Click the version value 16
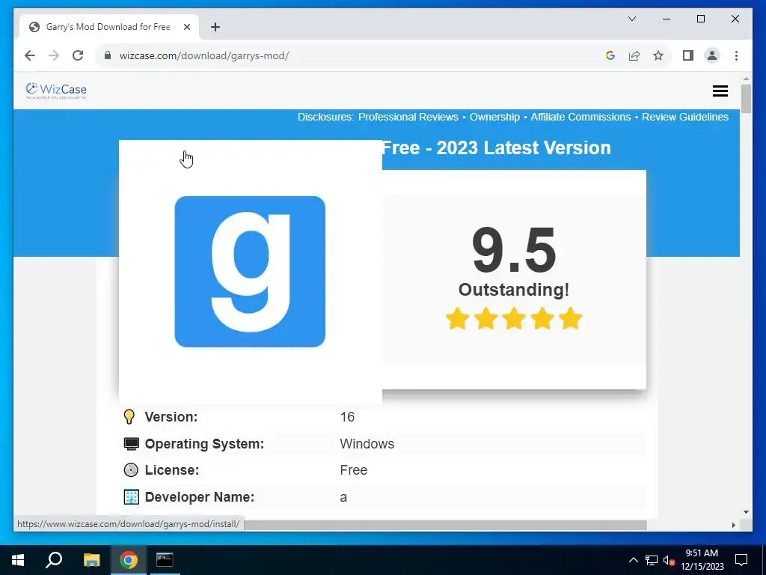This screenshot has width=766, height=575. click(x=347, y=416)
